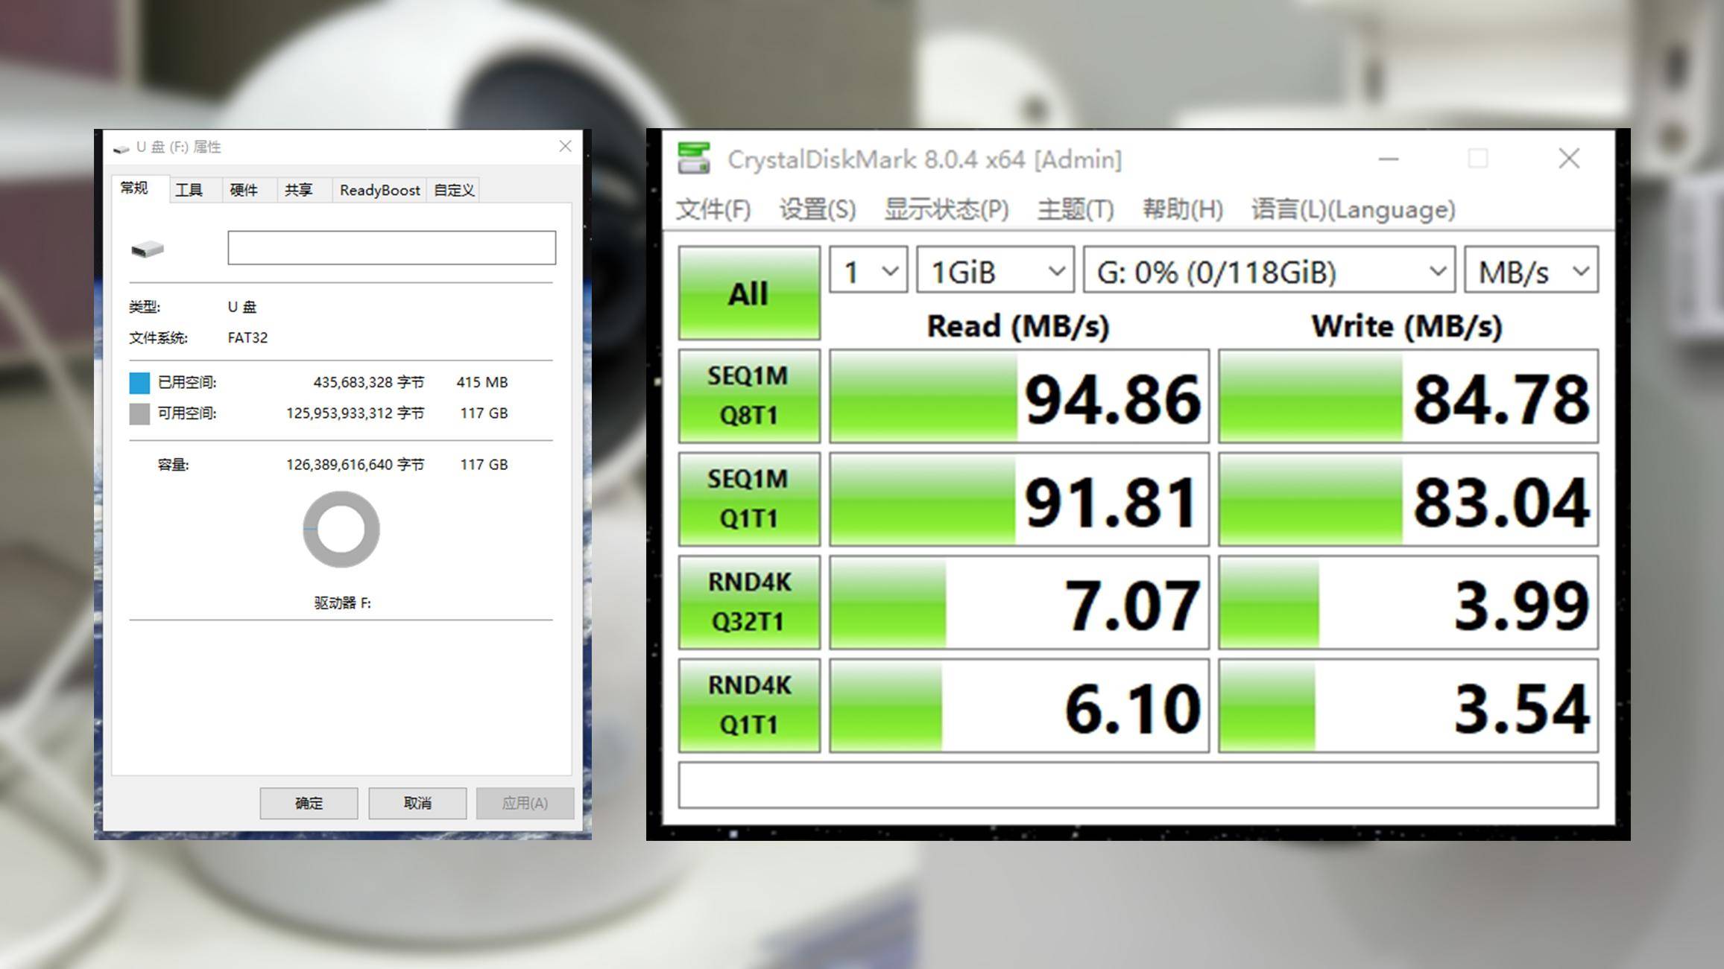Click the 3.54 RND4K Q1T1 write result
Image resolution: width=1724 pixels, height=969 pixels.
(x=1408, y=705)
